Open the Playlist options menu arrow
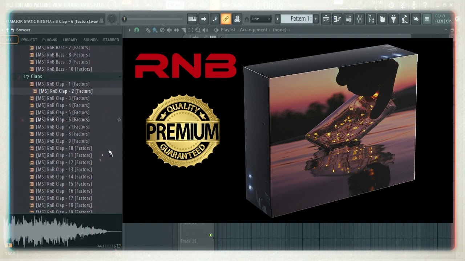Viewport: 465px width, 261px height. pos(129,30)
